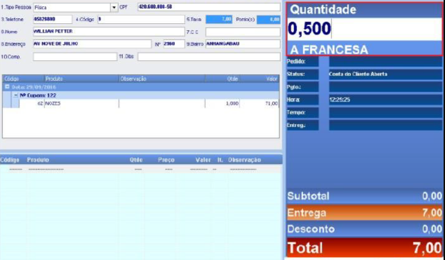
Task: Select the Ponto(s) value field
Action: tap(269, 20)
